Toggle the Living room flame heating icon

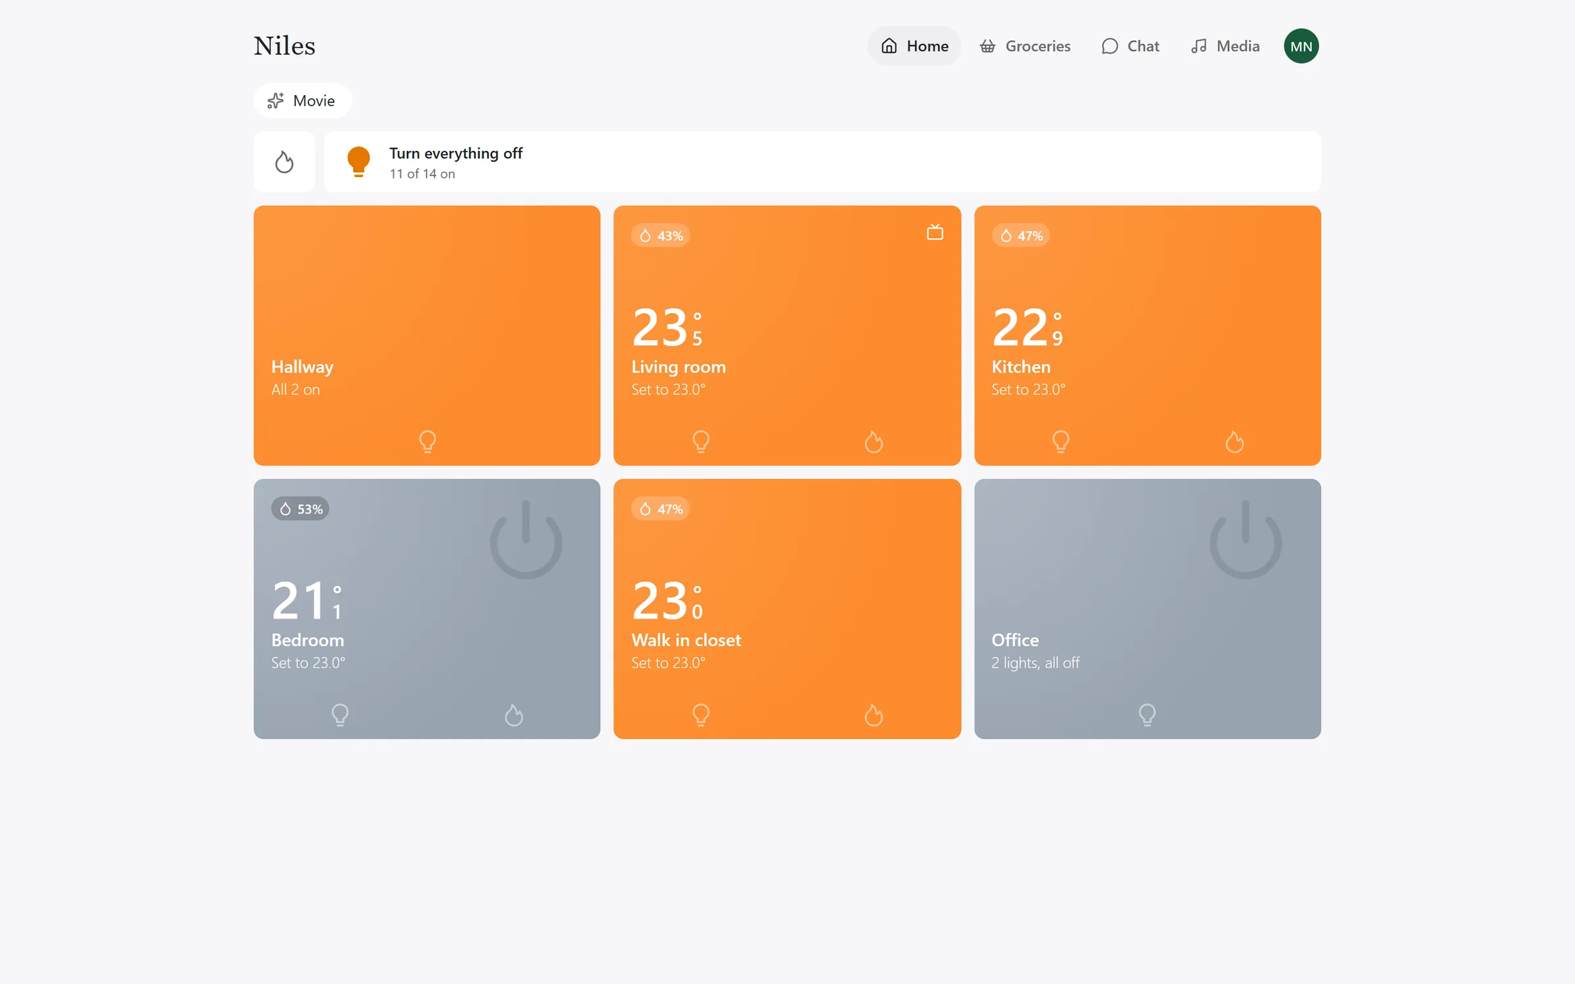(x=873, y=441)
